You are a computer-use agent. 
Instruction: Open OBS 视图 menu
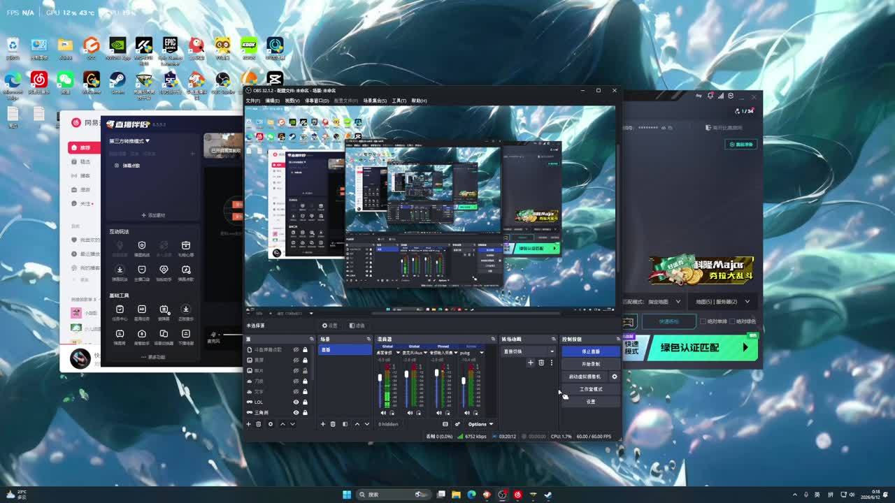(292, 101)
